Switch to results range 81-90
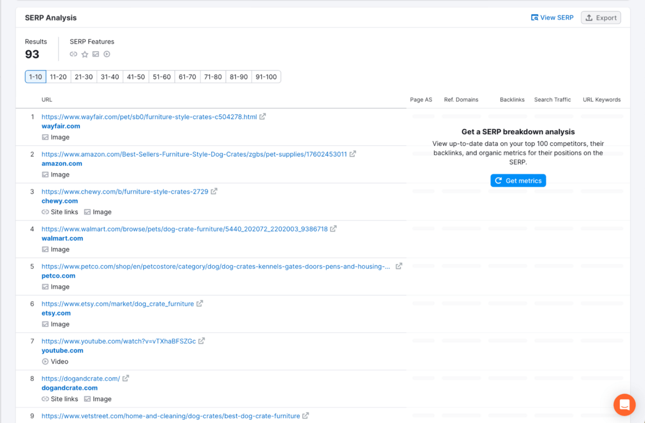The image size is (645, 423). click(239, 77)
